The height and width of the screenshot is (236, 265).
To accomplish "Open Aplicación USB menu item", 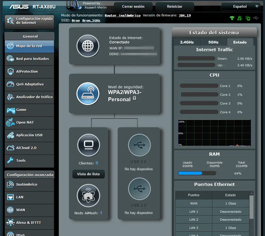I will [x=30, y=135].
